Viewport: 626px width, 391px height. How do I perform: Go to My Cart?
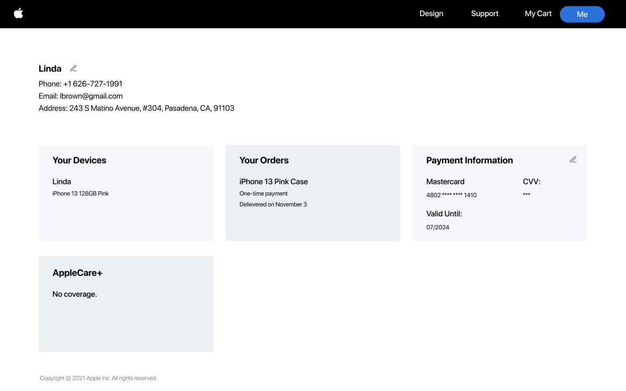coord(538,14)
